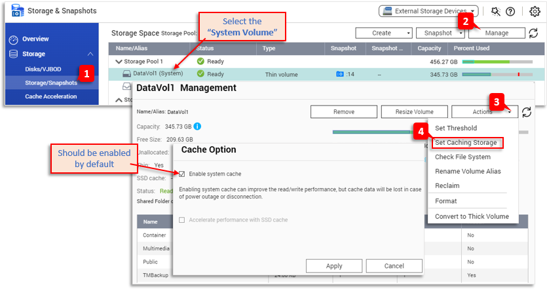This screenshot has height=289, width=547.
Task: Collapse the Storage Pool 1 tree row
Action: click(119, 61)
